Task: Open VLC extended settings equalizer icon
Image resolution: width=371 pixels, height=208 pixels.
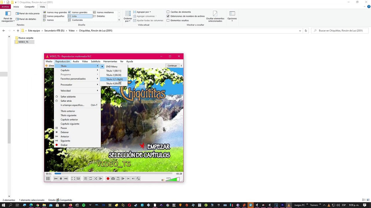Action: click(x=78, y=179)
